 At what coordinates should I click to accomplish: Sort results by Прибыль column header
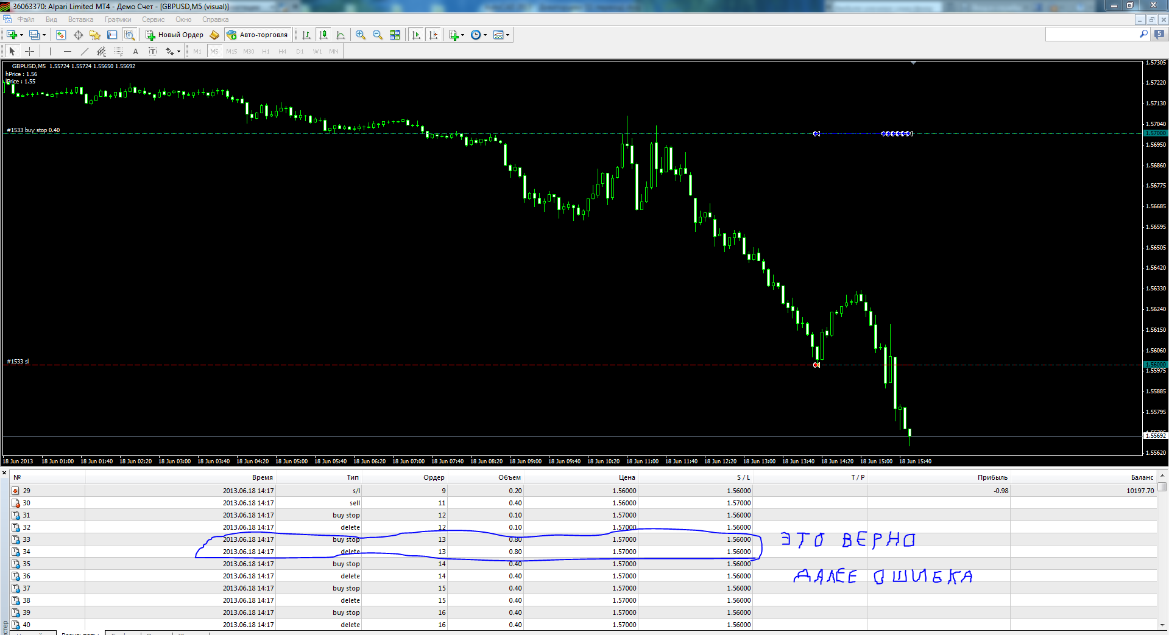[x=938, y=477]
